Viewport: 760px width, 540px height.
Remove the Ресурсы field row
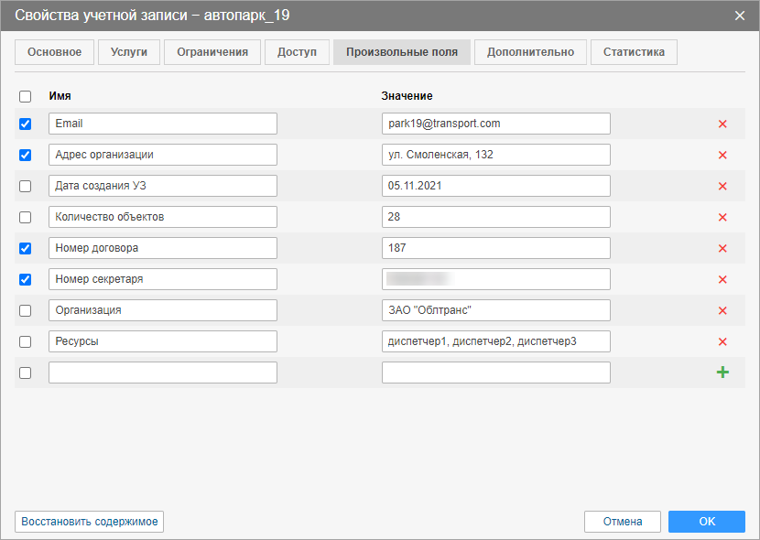[x=722, y=341]
